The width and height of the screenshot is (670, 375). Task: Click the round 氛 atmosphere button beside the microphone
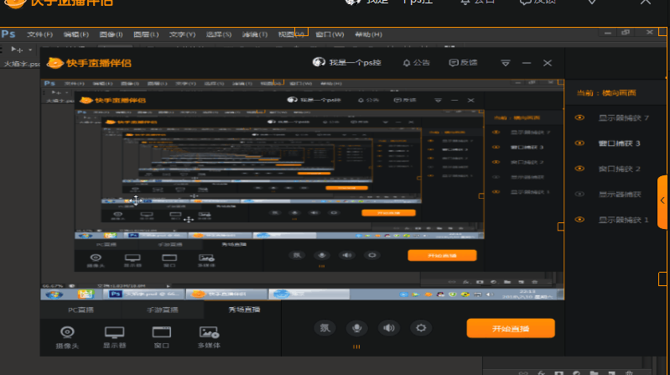[x=325, y=328]
